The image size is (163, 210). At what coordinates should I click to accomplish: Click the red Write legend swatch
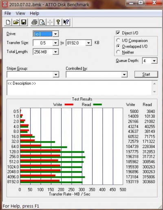[69, 104]
